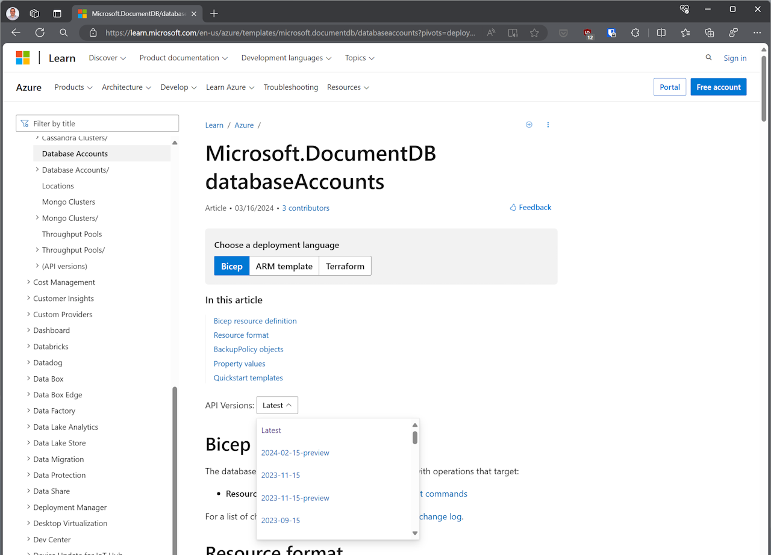Viewport: 771px width, 555px height.
Task: Go to Troubleshooting page
Action: point(291,87)
